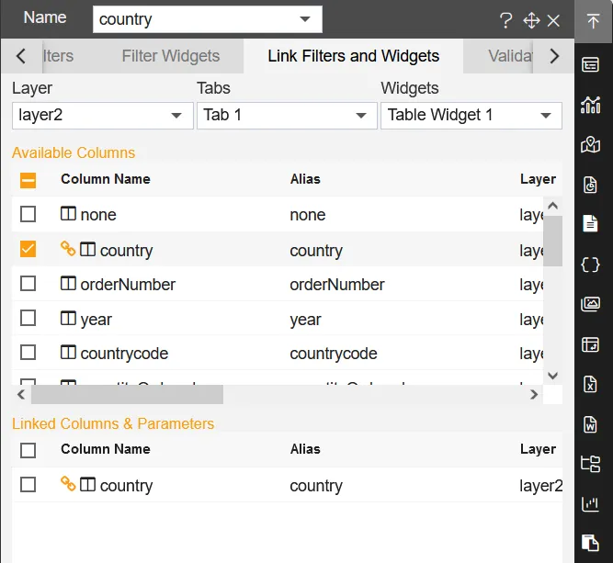613x563 pixels.
Task: Expand the Widgets dropdown showing Table Widget 1
Action: 470,116
